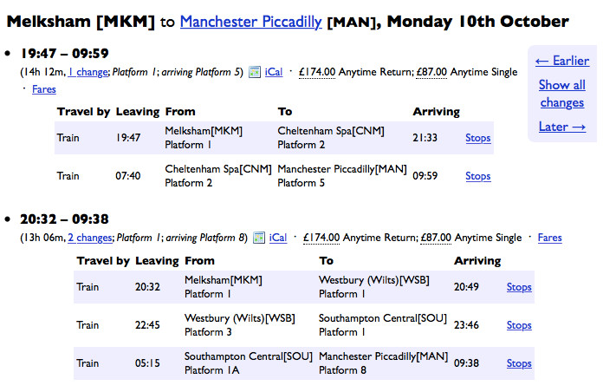616x392 pixels.
Task: Open Fares for the 19:47 – 09:59 journey
Action: pos(44,89)
